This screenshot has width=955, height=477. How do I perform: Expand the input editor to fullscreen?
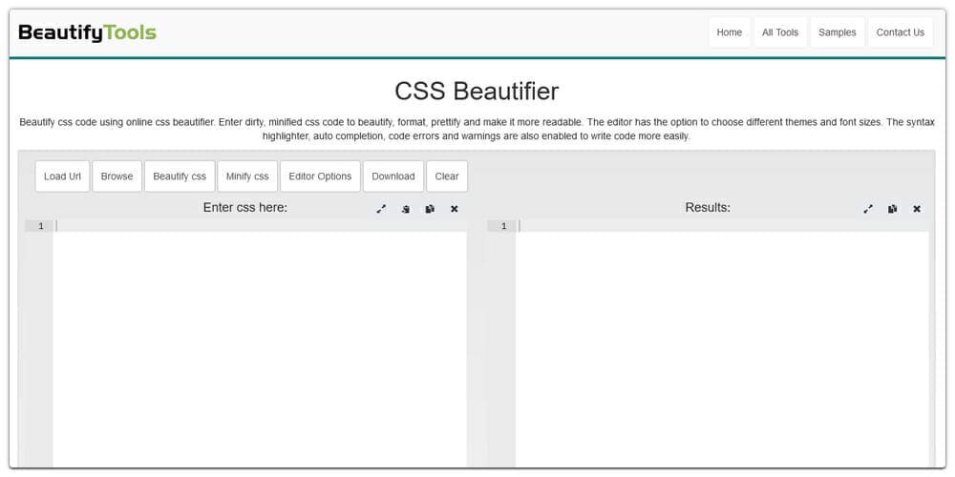[381, 209]
